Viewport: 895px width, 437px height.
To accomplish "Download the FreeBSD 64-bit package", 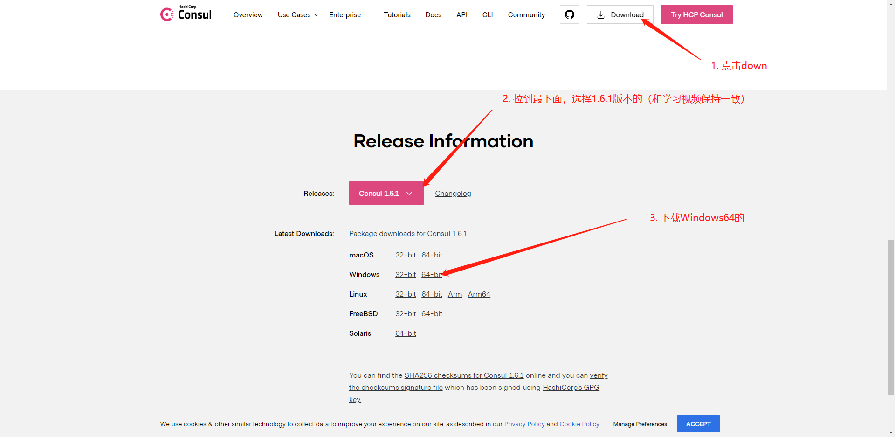I will pyautogui.click(x=432, y=314).
